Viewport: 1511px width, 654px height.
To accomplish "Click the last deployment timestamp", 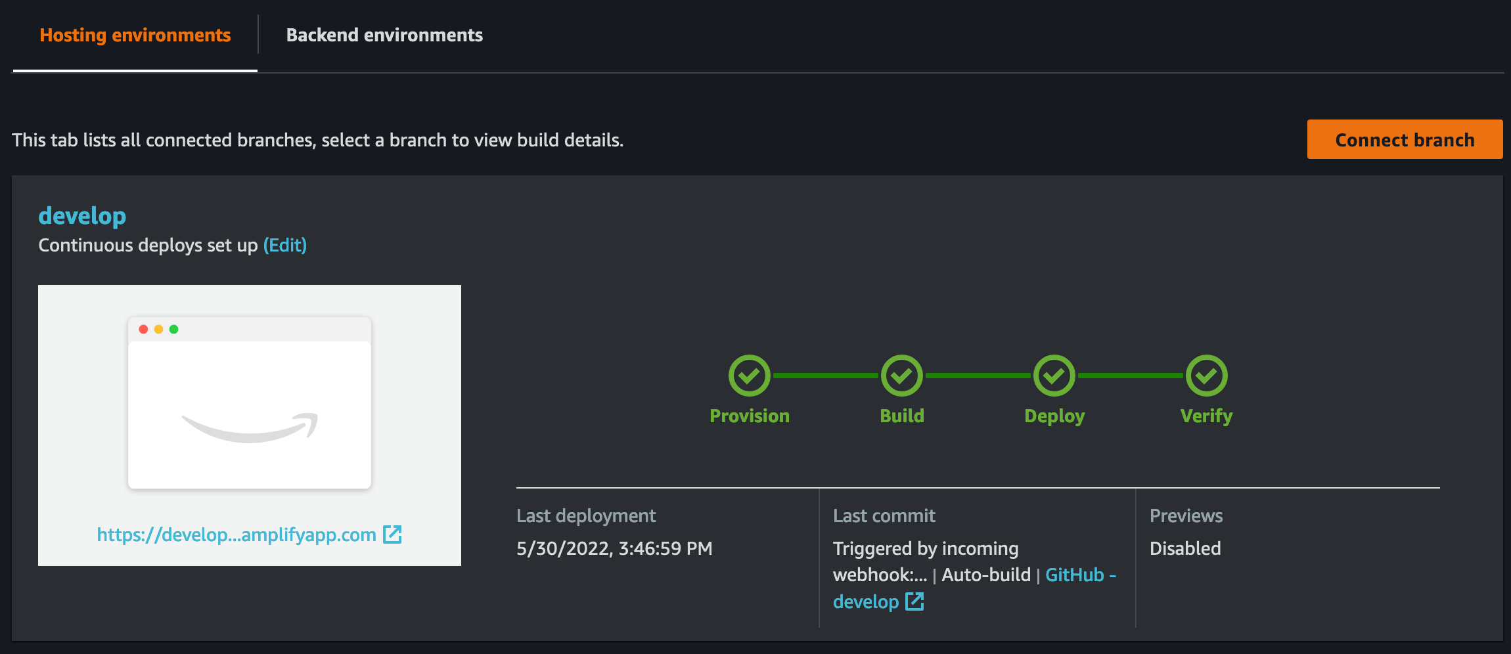I will pos(614,549).
